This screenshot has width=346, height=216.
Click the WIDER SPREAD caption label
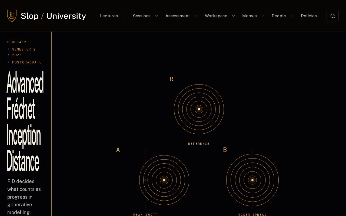[252, 215]
